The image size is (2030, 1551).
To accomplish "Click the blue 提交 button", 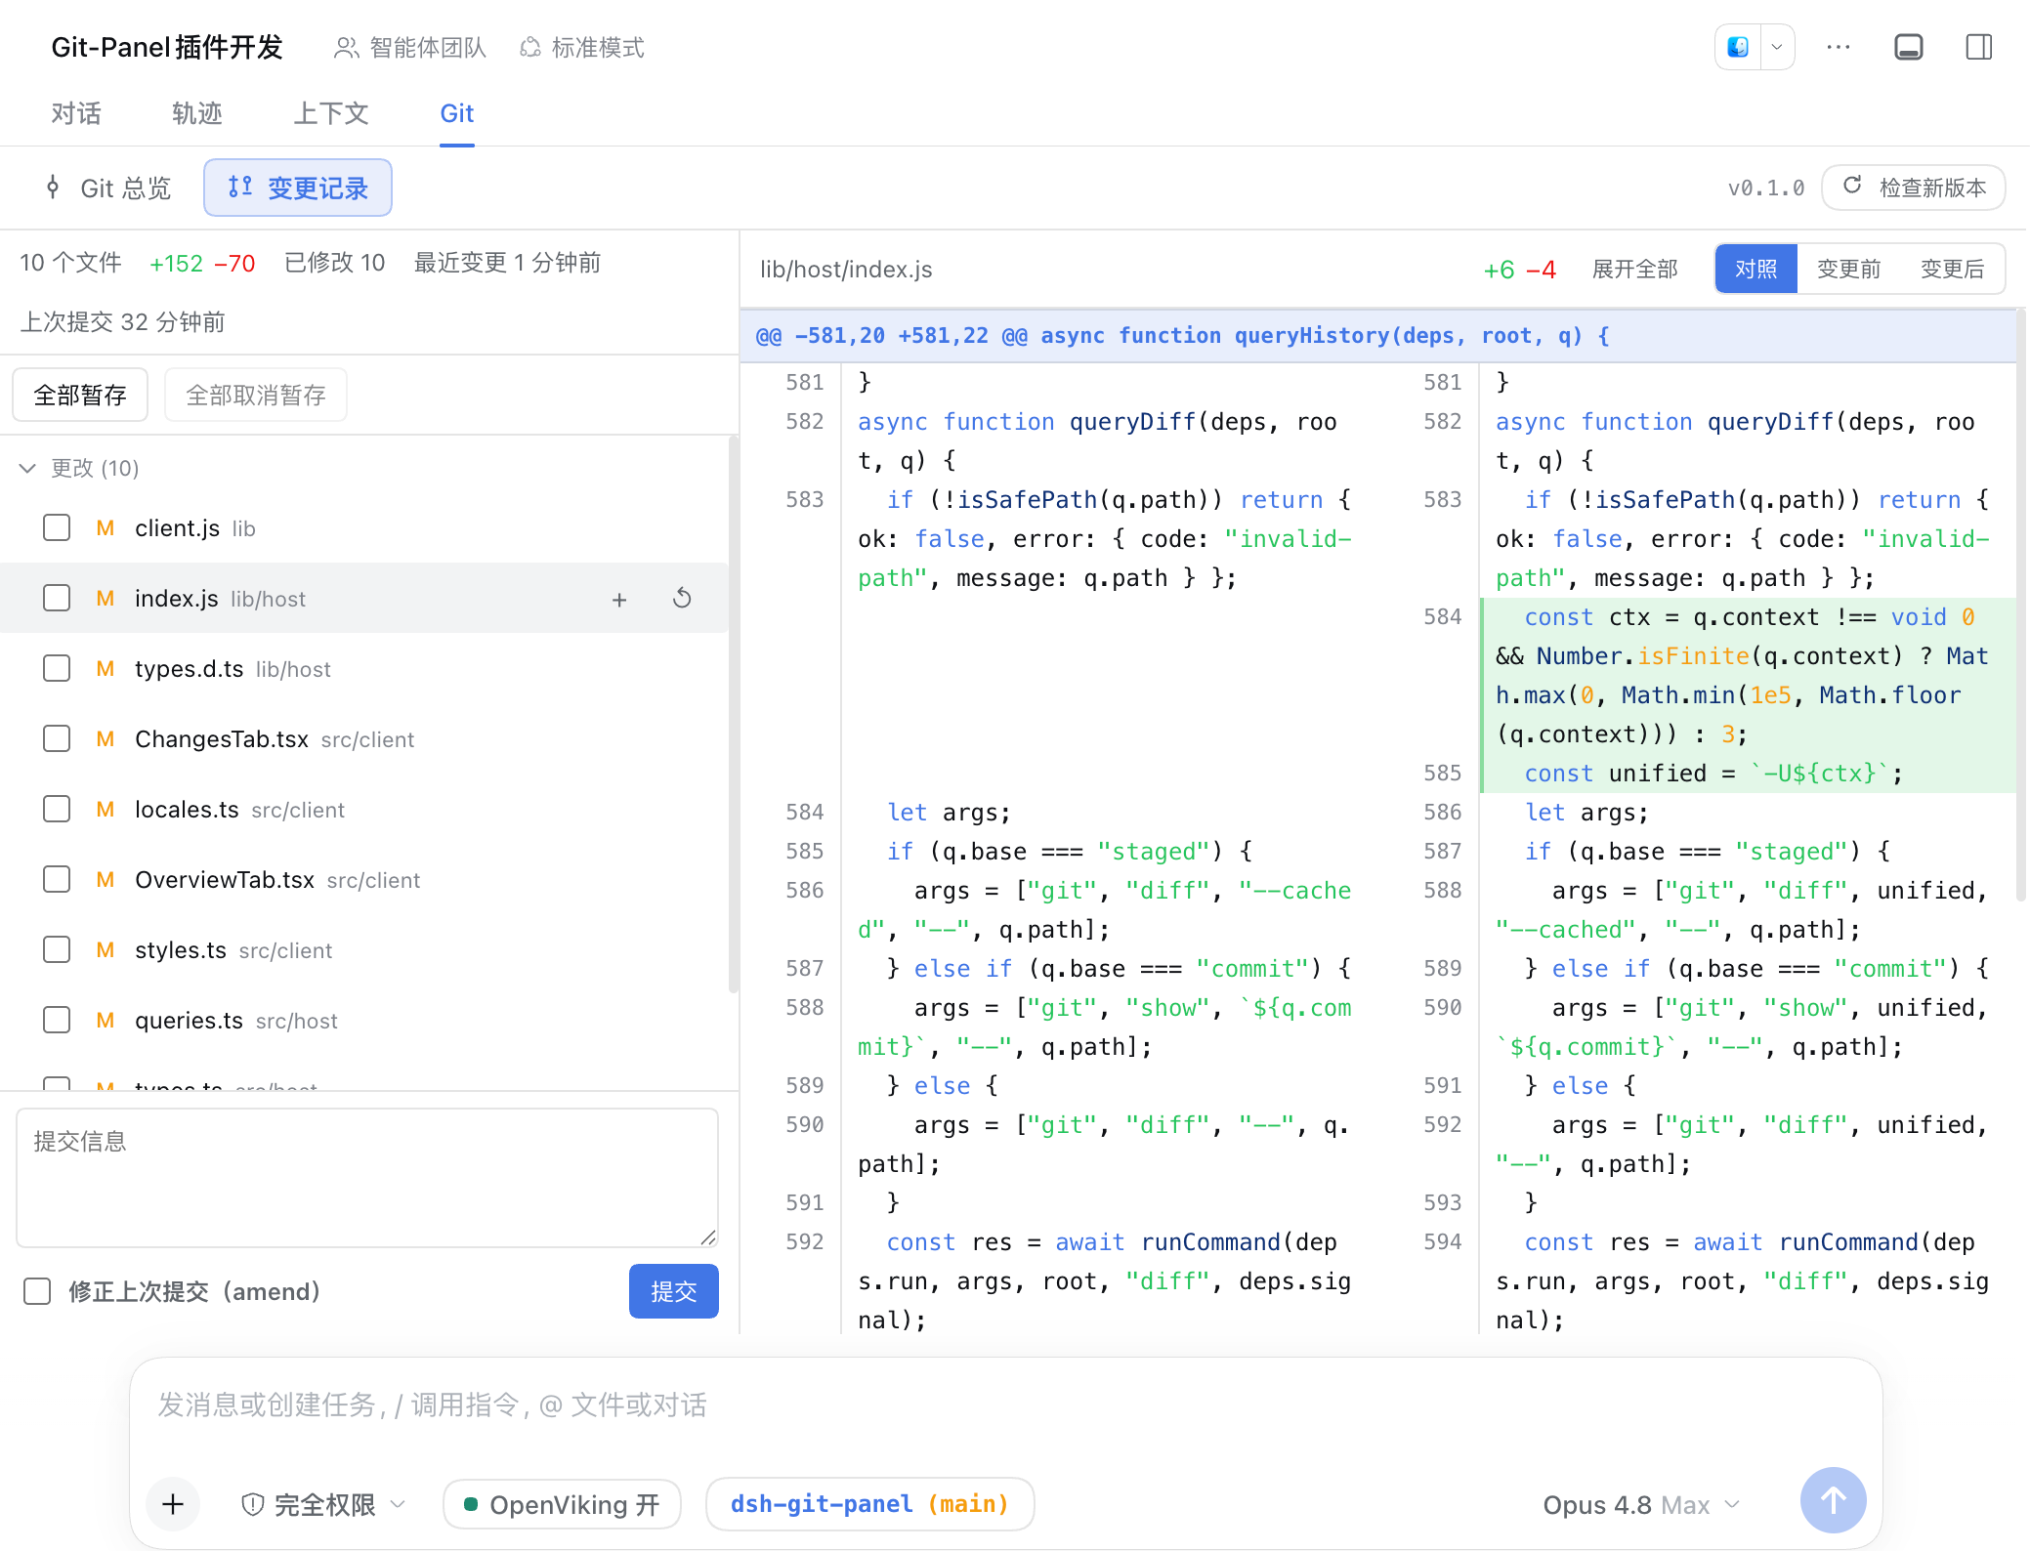I will [674, 1291].
